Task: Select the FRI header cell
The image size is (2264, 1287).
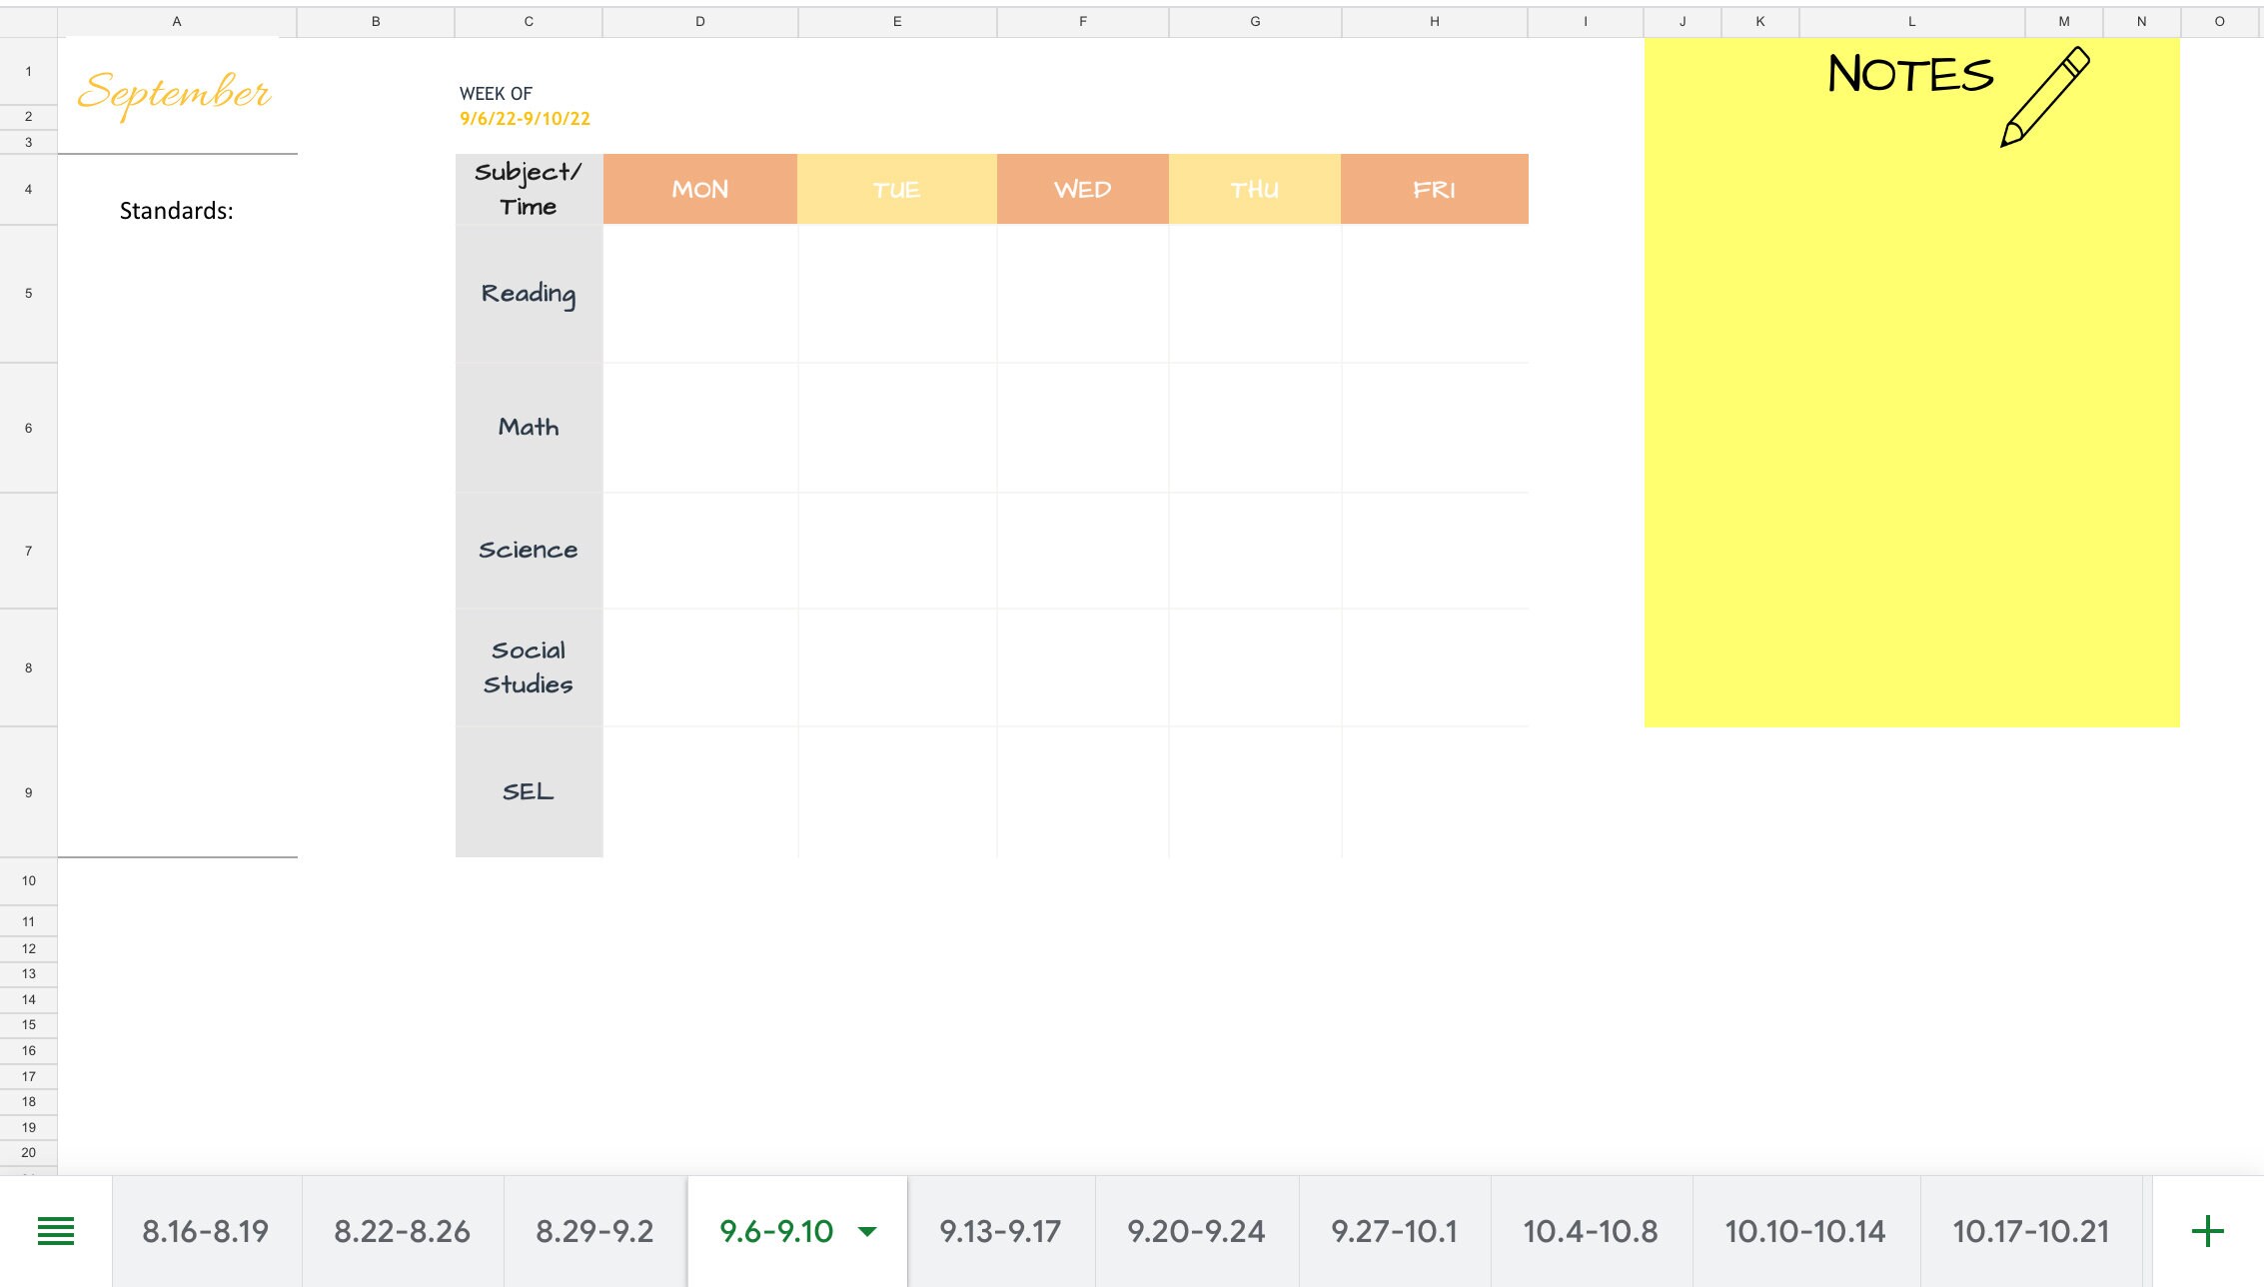Action: coord(1435,189)
